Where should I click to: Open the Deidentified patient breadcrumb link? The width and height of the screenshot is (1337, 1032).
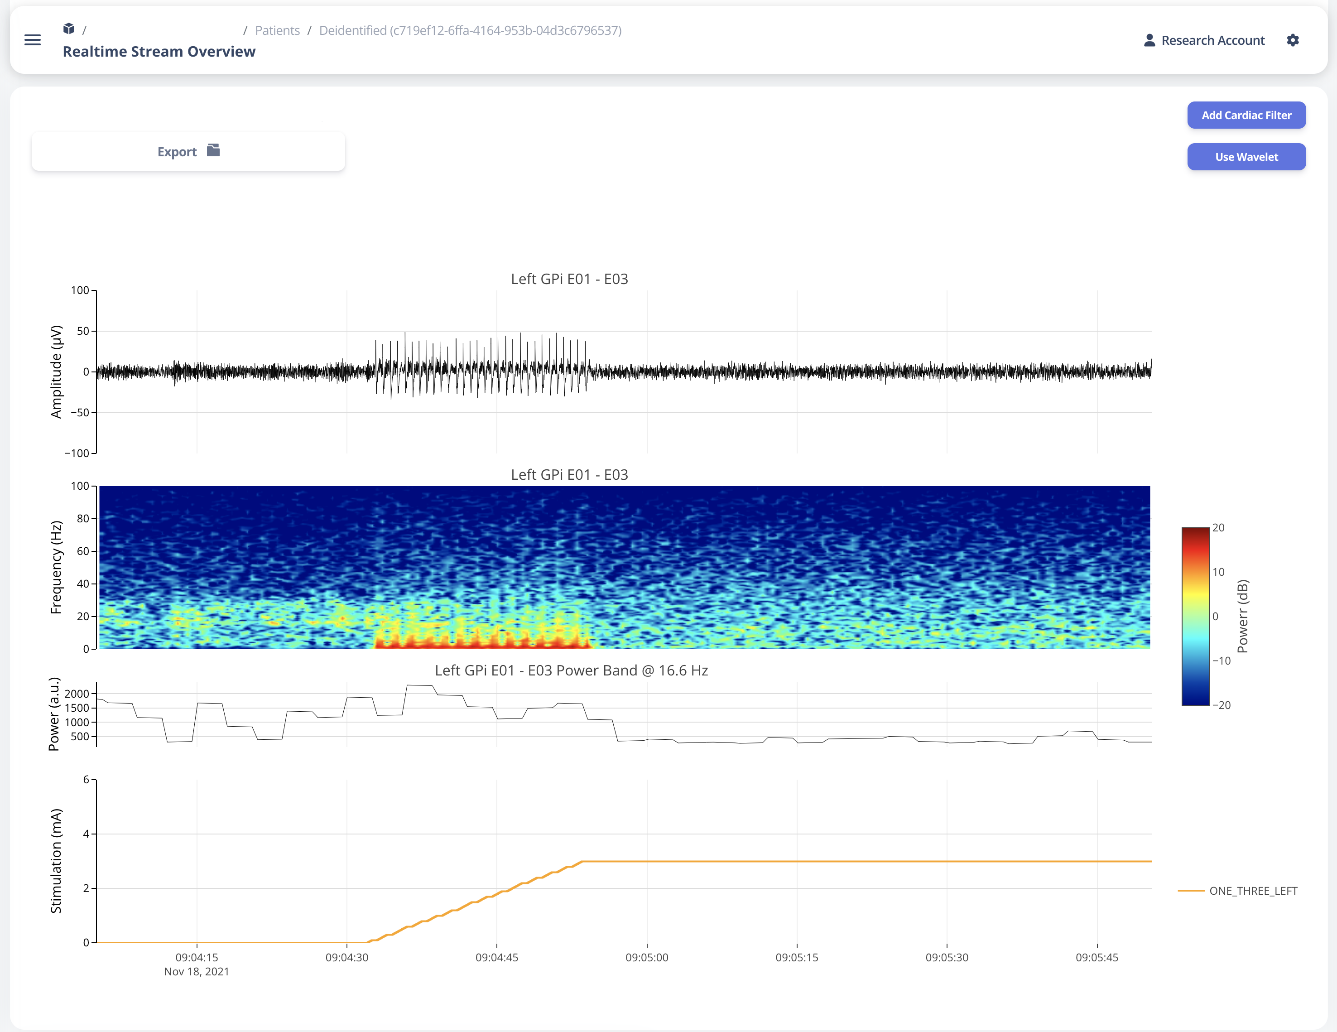[x=470, y=31]
